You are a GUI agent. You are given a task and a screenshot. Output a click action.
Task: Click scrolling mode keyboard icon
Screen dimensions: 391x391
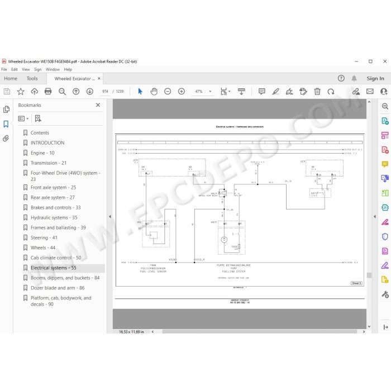[x=241, y=92]
